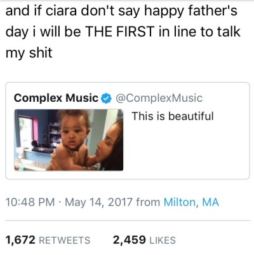The image size is (254, 255).
Task: Open the baby video thumbnail in quoted tweet
Action: point(69,140)
